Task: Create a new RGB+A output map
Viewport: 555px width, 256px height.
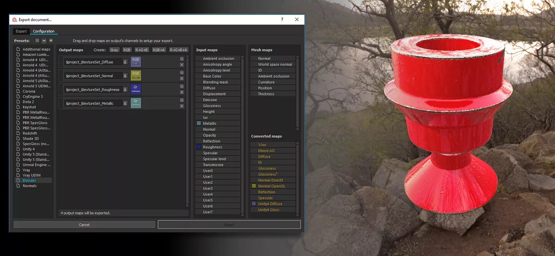Action: [159, 50]
